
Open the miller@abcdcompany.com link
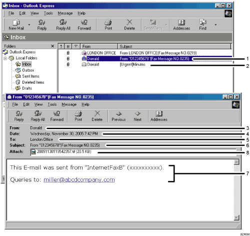[79, 180]
